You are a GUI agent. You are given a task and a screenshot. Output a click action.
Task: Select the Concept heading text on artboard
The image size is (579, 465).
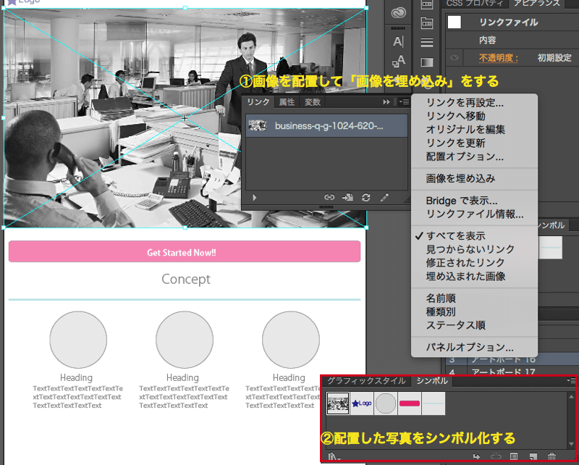click(186, 279)
